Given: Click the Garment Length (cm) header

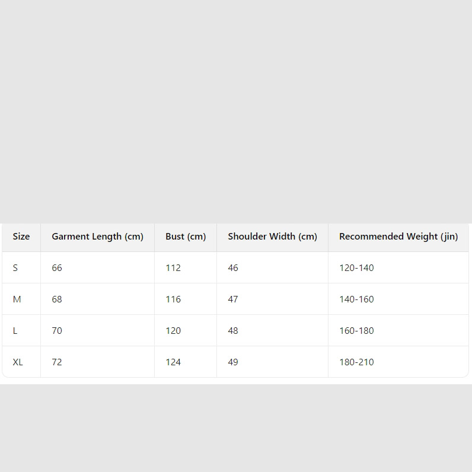Looking at the screenshot, I should (97, 237).
